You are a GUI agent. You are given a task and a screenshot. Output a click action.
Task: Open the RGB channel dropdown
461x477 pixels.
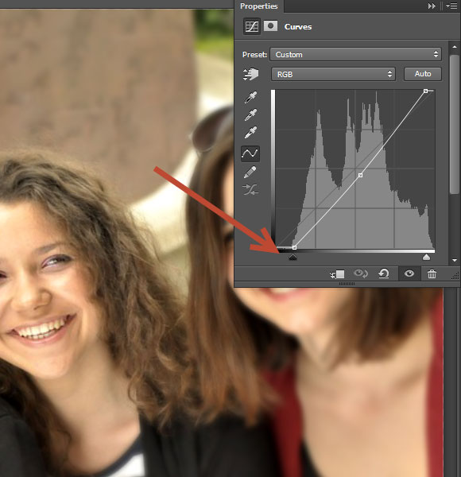click(x=333, y=74)
